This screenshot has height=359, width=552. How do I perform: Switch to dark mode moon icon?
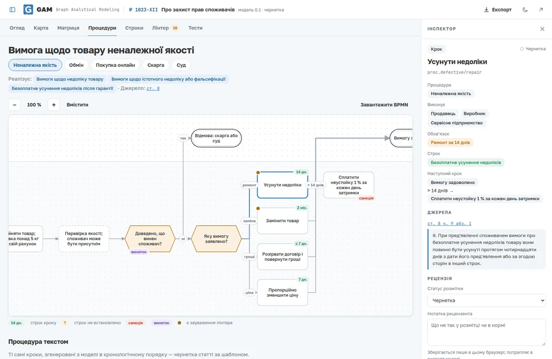coord(525,10)
